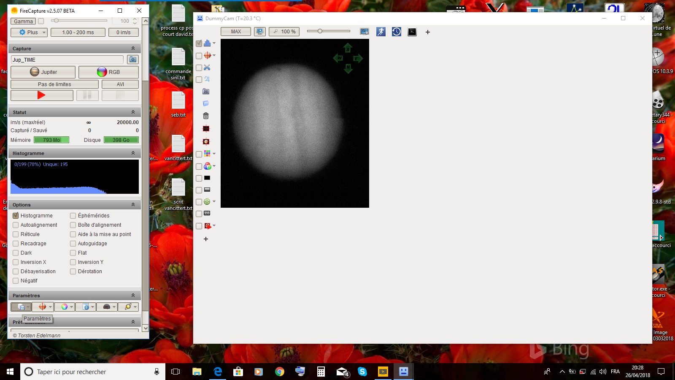Click the 1.00 - 200 ms exposure range button

coord(78,32)
